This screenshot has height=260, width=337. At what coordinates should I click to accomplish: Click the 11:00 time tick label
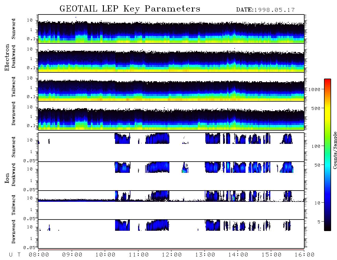click(139, 255)
